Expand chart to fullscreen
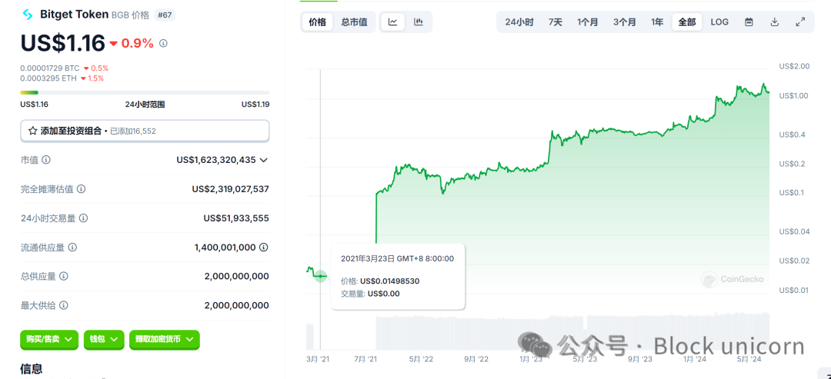831x379 pixels. click(800, 22)
